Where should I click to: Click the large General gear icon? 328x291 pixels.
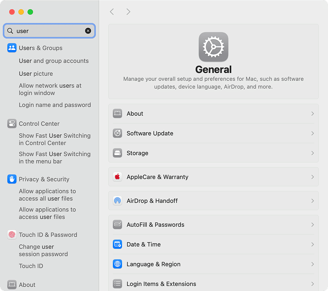[x=213, y=47]
